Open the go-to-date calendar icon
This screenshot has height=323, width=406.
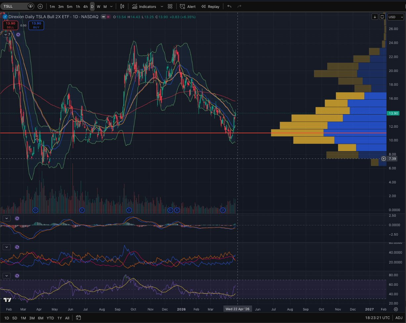[78, 318]
